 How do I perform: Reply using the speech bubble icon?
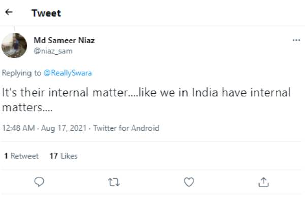[x=39, y=182]
